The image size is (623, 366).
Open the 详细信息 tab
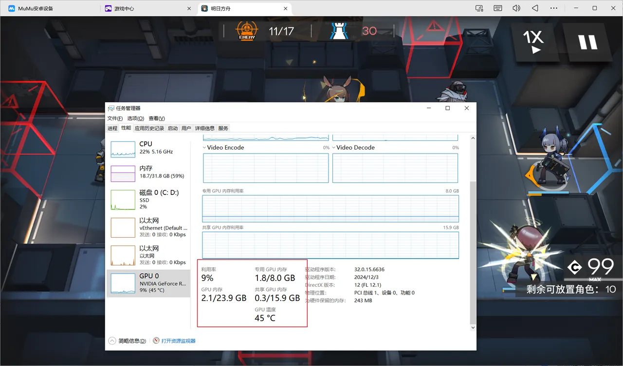205,128
